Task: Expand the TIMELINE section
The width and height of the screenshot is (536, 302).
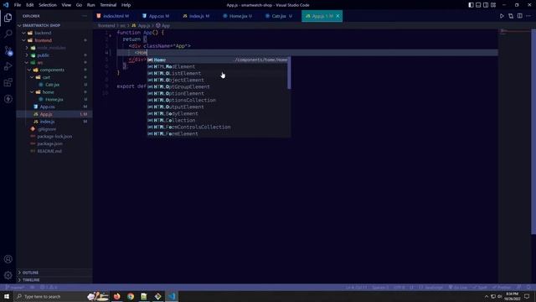Action: click(54, 280)
